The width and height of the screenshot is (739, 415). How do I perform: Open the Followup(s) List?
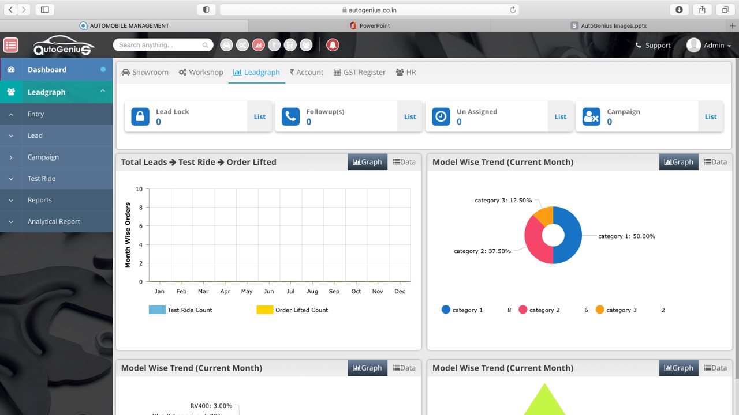coord(410,116)
